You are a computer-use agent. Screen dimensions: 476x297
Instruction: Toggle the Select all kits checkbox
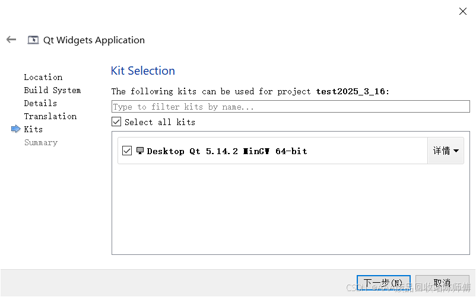(x=116, y=122)
